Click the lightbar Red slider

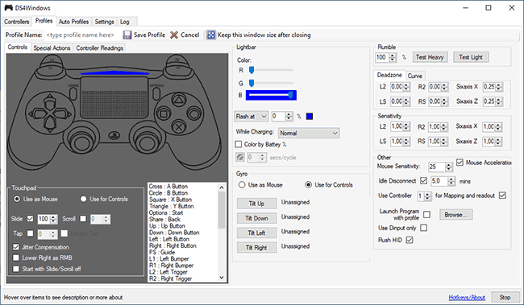271,70
